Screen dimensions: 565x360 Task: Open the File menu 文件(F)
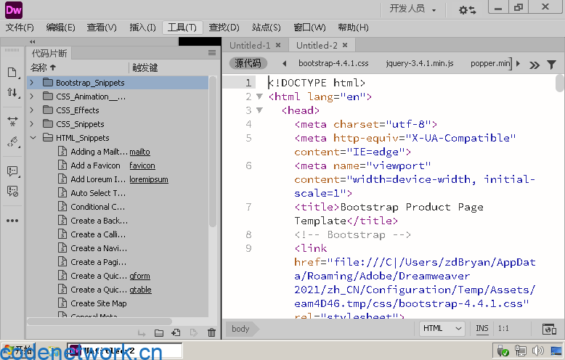[20, 28]
